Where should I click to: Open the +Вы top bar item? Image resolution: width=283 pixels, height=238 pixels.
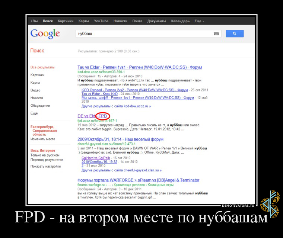coord(34,21)
